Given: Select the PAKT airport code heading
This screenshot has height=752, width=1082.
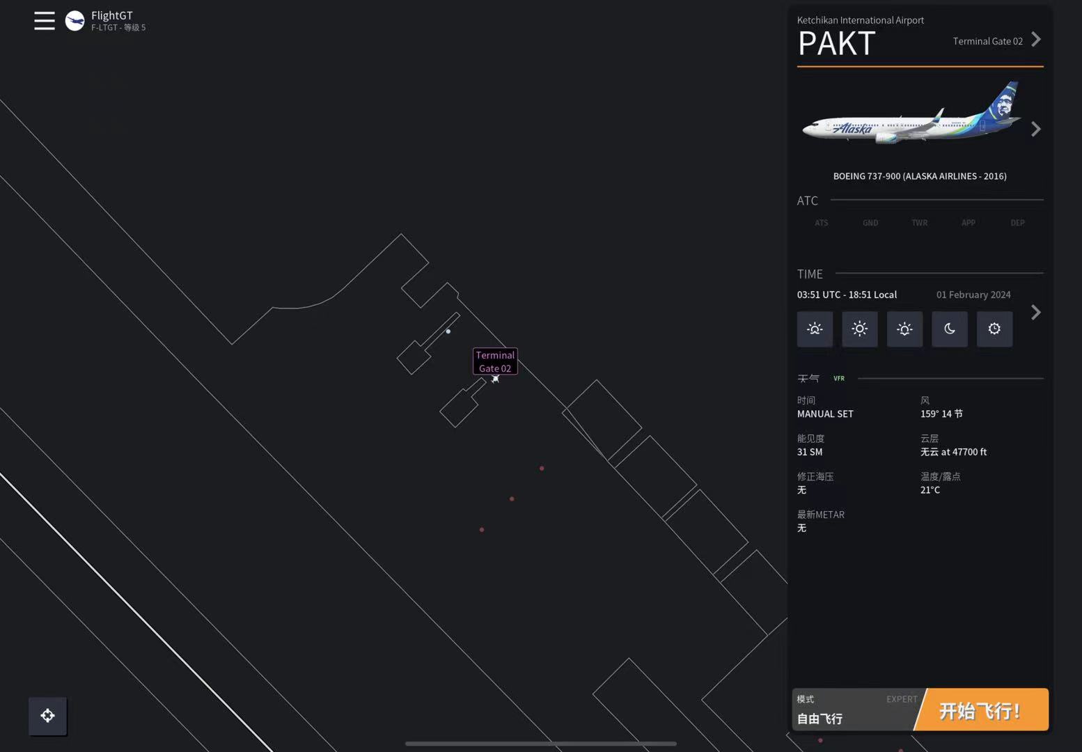Looking at the screenshot, I should (x=836, y=44).
